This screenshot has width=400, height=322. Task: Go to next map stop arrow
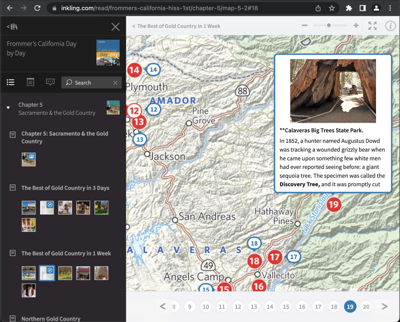point(384,307)
